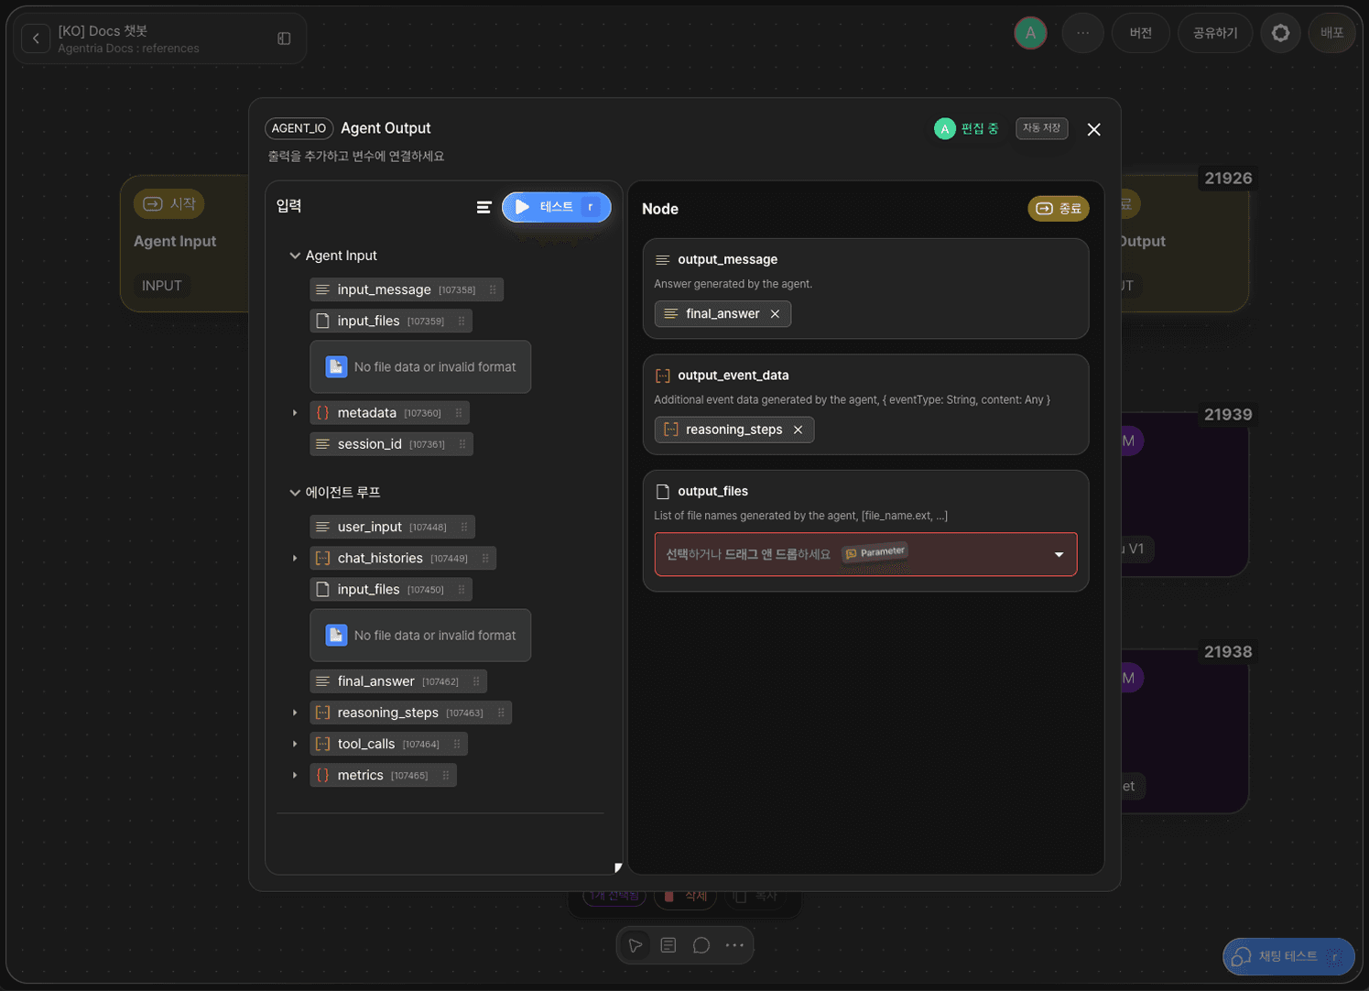Select input_files under Agent Input
Viewport: 1369px width, 991px height.
[x=391, y=321]
